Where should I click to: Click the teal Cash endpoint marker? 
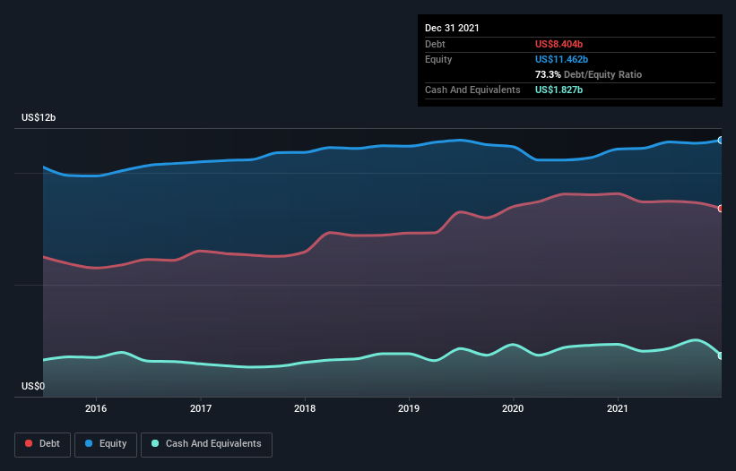click(x=721, y=355)
